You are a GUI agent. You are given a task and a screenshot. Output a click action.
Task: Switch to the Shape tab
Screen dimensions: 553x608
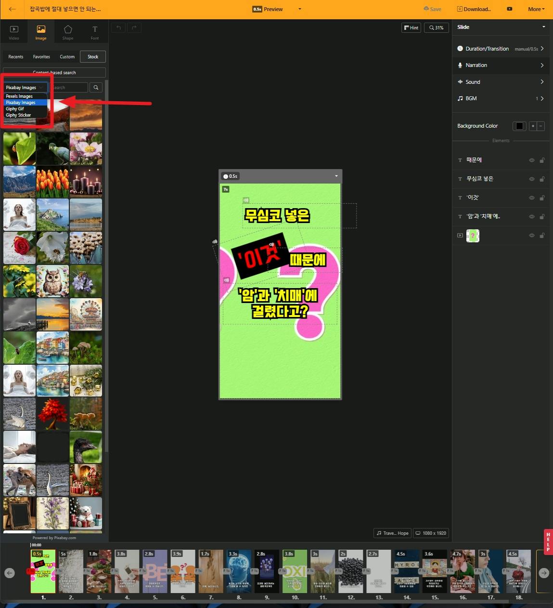point(68,32)
